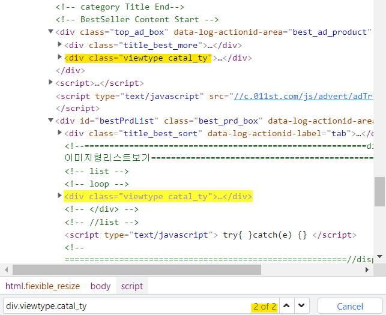Select the try catch inline script line
386x315 pixels.
(210, 235)
